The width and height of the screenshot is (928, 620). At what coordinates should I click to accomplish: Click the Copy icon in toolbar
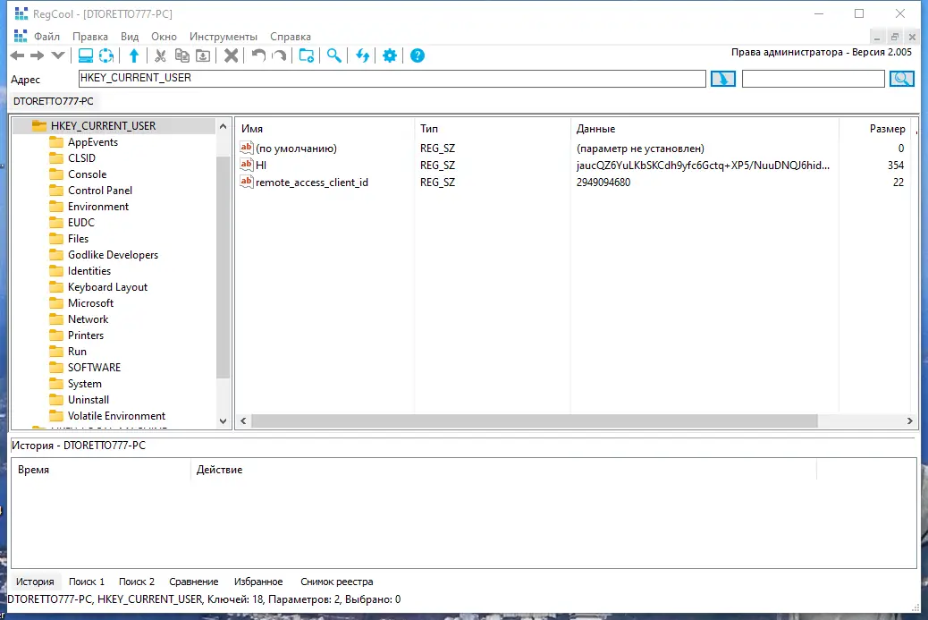point(182,55)
